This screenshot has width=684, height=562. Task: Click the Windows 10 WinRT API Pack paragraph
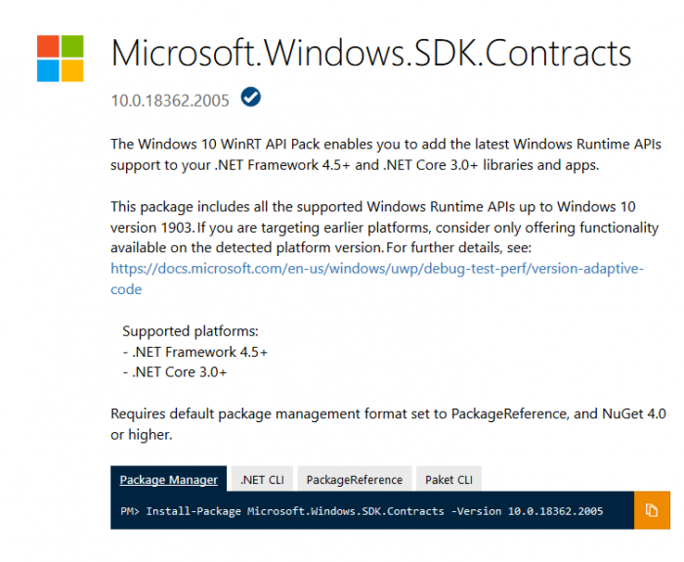(x=386, y=152)
